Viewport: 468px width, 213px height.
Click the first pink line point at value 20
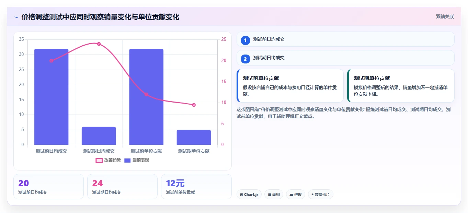[51, 61]
